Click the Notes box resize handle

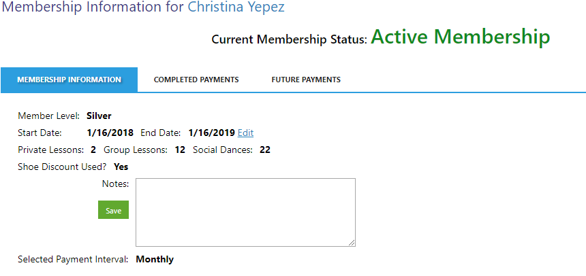point(352,243)
